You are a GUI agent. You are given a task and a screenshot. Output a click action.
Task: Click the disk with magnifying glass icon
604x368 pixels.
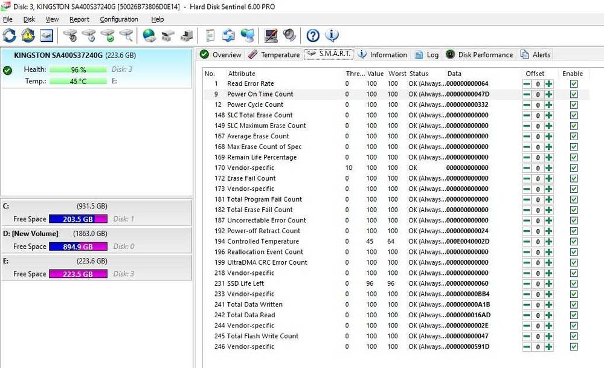126,36
